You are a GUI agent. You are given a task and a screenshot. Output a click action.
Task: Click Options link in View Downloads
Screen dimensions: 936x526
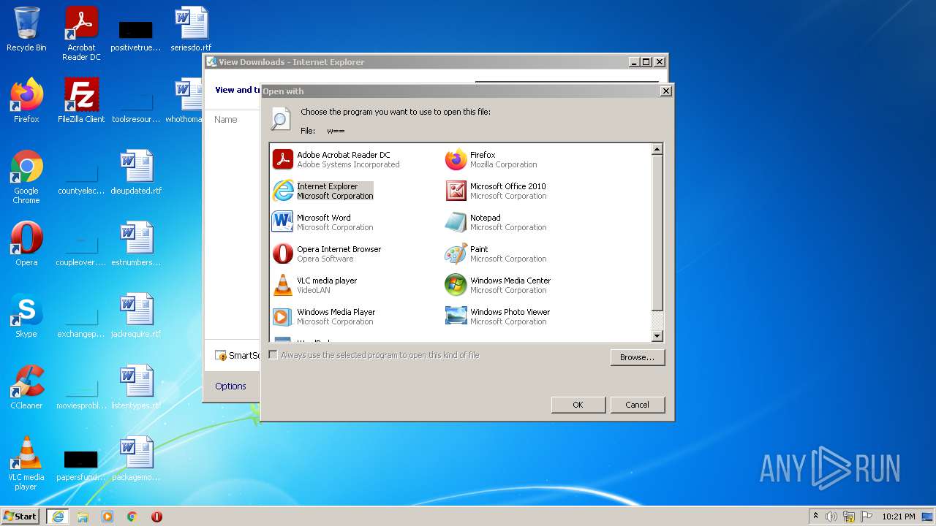(230, 386)
